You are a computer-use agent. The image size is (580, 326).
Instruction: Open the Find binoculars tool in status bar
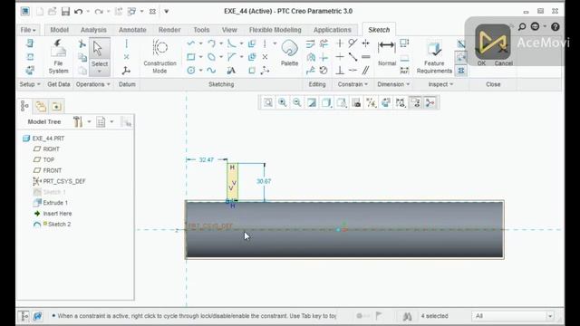pos(407,316)
